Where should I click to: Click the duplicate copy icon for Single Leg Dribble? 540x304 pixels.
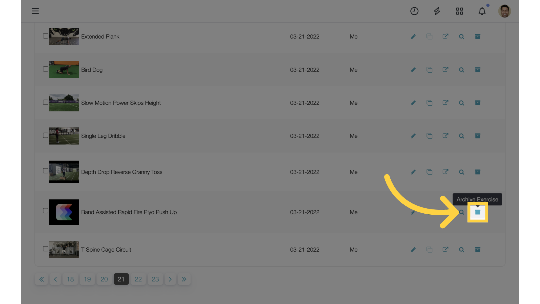[x=429, y=136]
